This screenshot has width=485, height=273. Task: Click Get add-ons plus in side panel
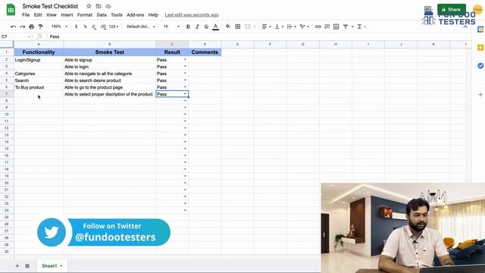pyautogui.click(x=480, y=94)
